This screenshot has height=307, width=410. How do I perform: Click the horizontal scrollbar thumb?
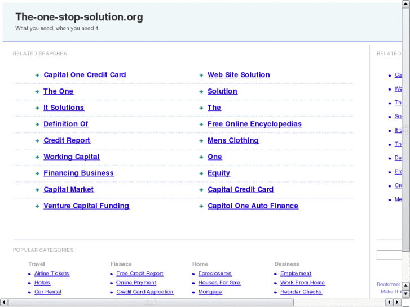click(151, 302)
